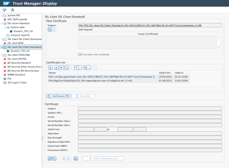The width and height of the screenshot is (229, 168).
Task: Collapse the SSL server Standard node
Action: pos(2,23)
